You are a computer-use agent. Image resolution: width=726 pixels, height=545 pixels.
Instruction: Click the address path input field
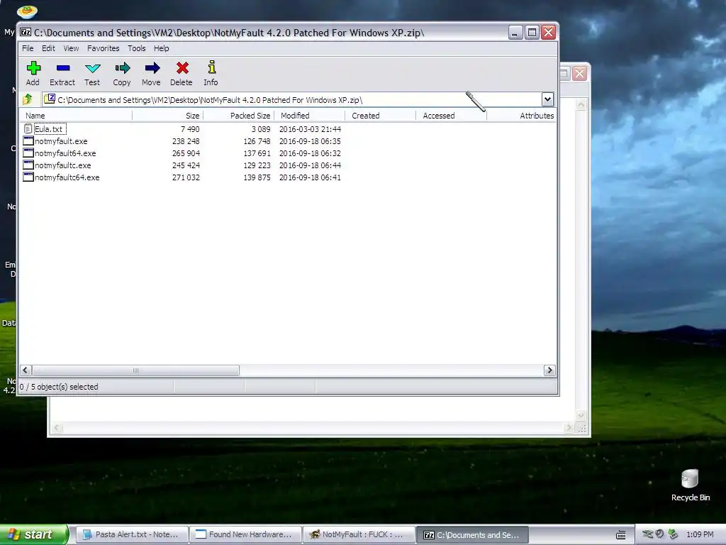pyautogui.click(x=291, y=99)
